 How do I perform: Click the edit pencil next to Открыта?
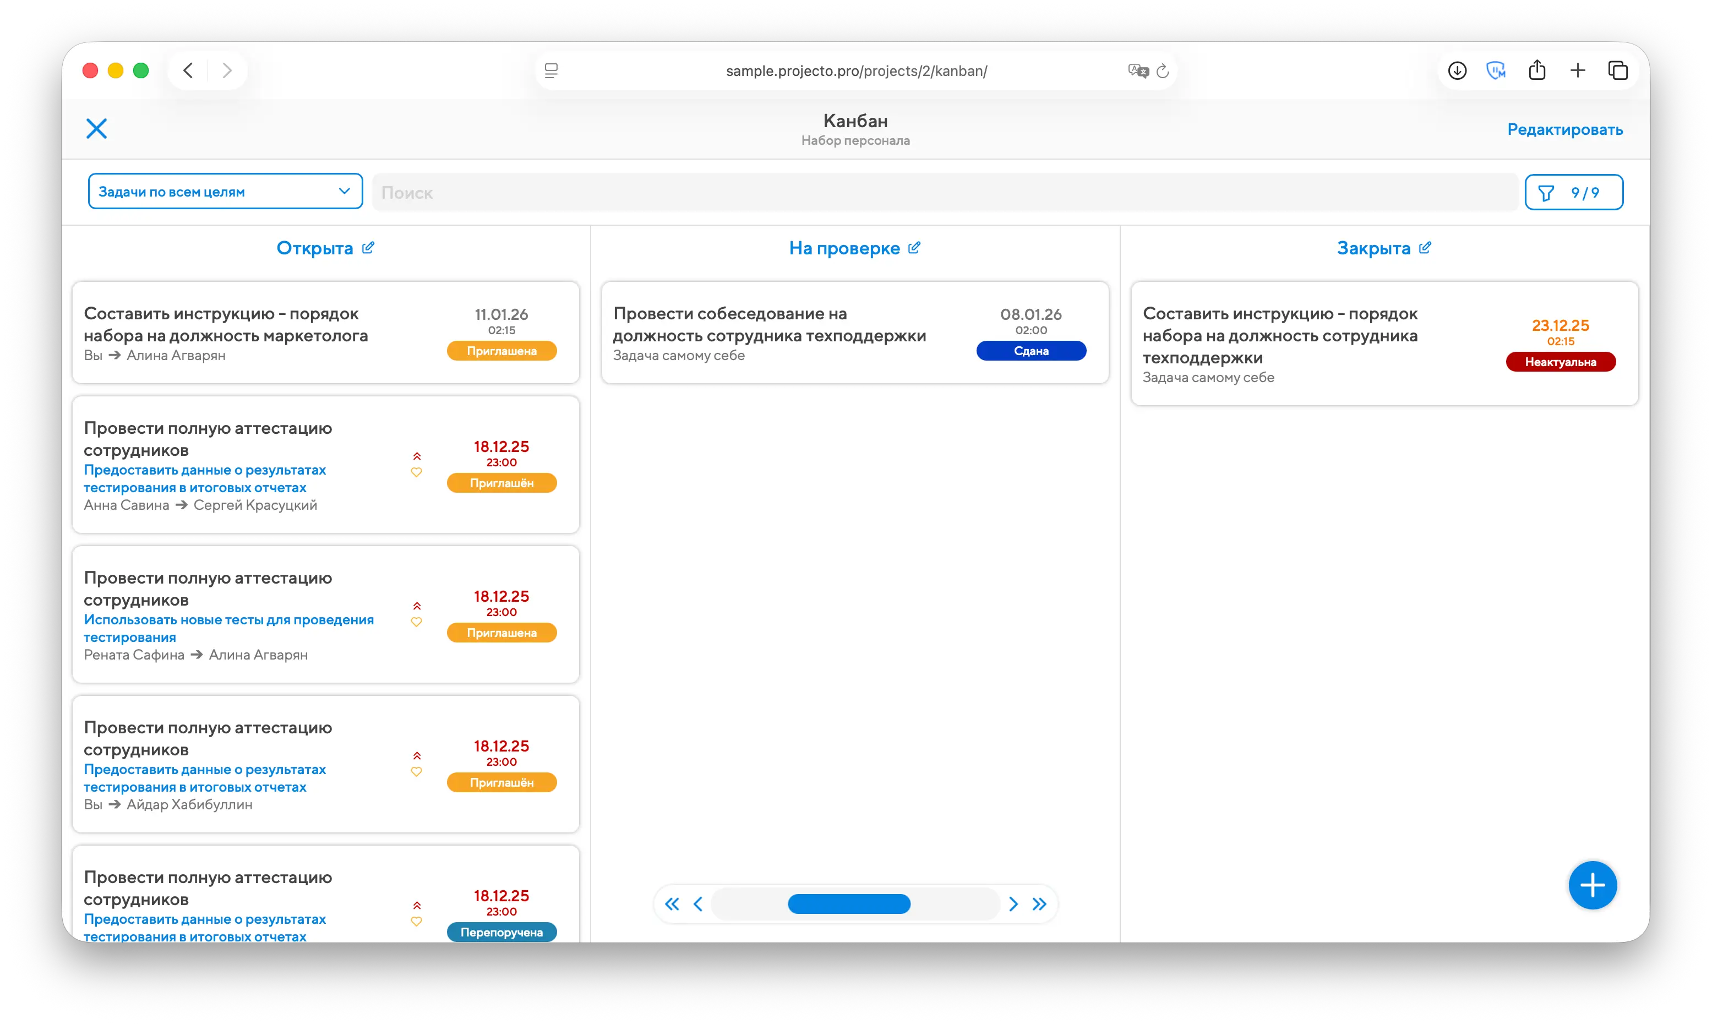[368, 248]
